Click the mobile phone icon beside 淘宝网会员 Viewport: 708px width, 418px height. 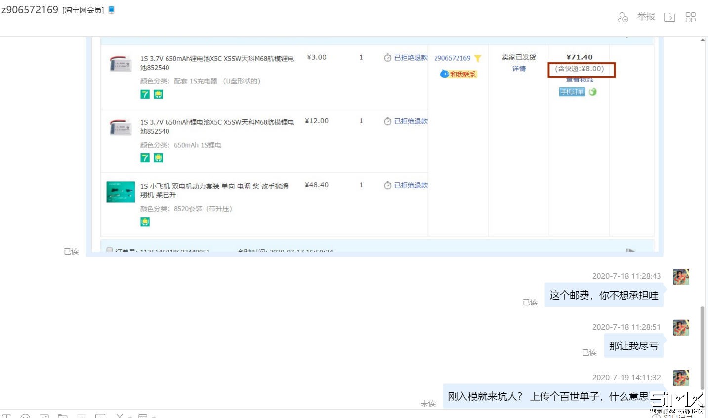111,9
